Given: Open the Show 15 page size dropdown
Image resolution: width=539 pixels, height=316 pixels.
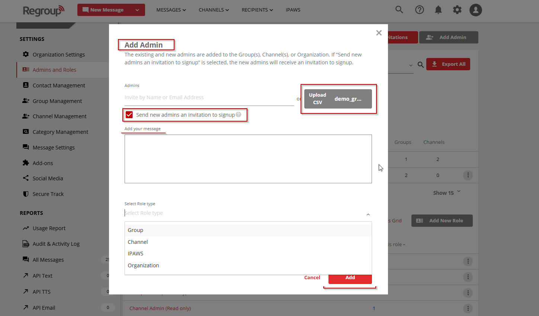Looking at the screenshot, I should click(447, 193).
